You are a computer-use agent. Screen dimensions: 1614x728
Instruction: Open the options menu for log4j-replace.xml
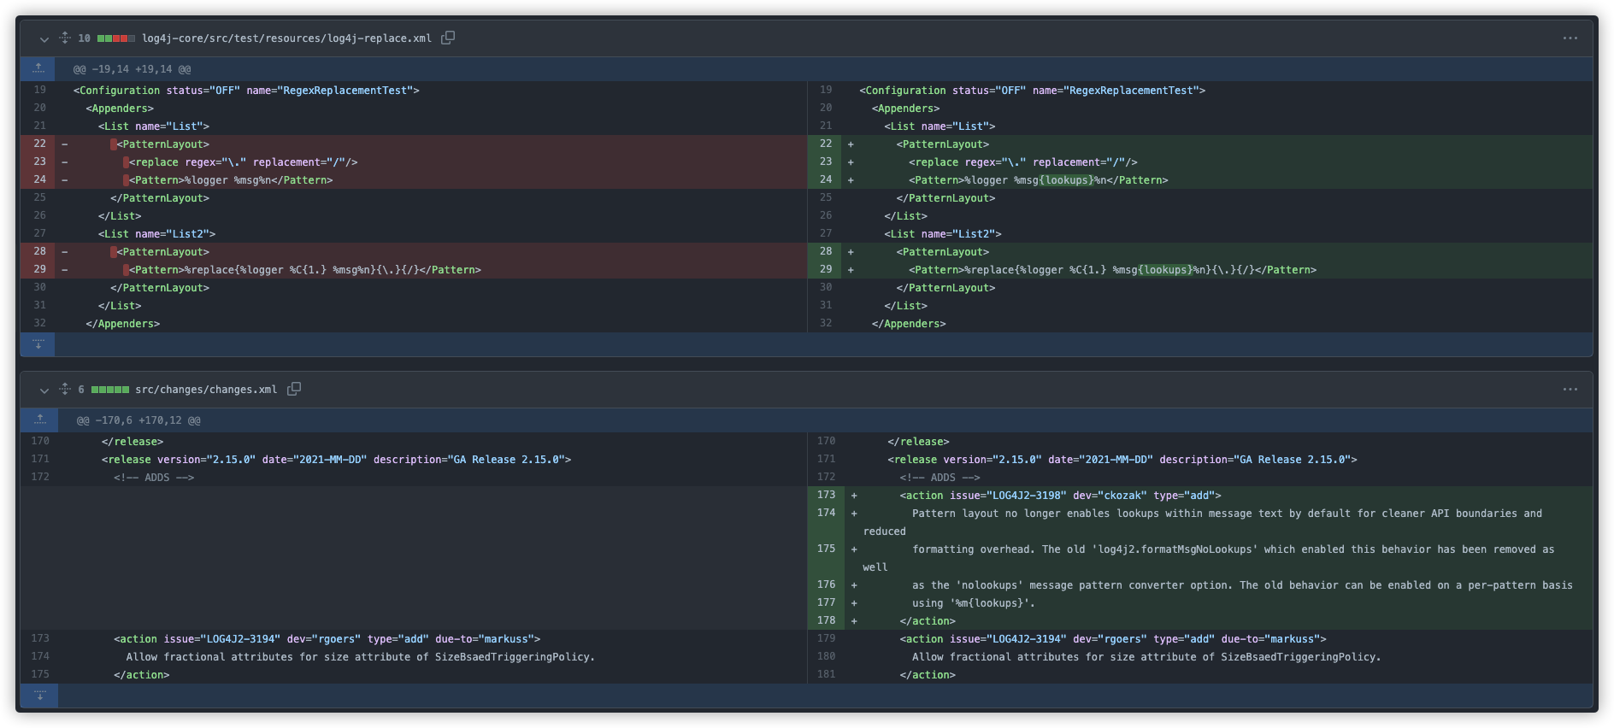[x=1570, y=38]
